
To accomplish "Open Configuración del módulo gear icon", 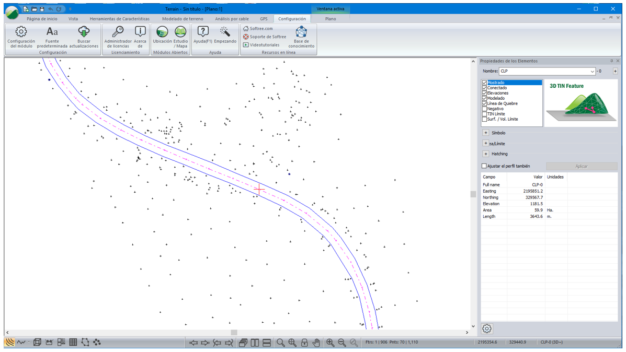I will click(x=21, y=32).
